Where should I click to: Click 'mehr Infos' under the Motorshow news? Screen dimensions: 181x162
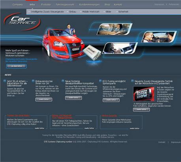(x=141, y=110)
